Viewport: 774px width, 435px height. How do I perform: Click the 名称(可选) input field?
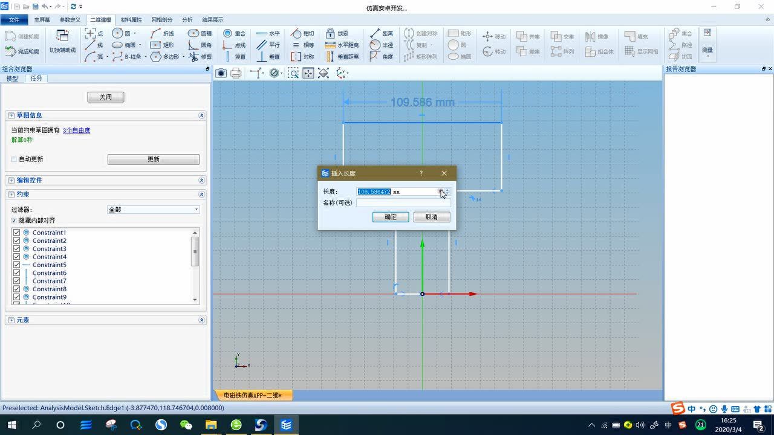403,203
